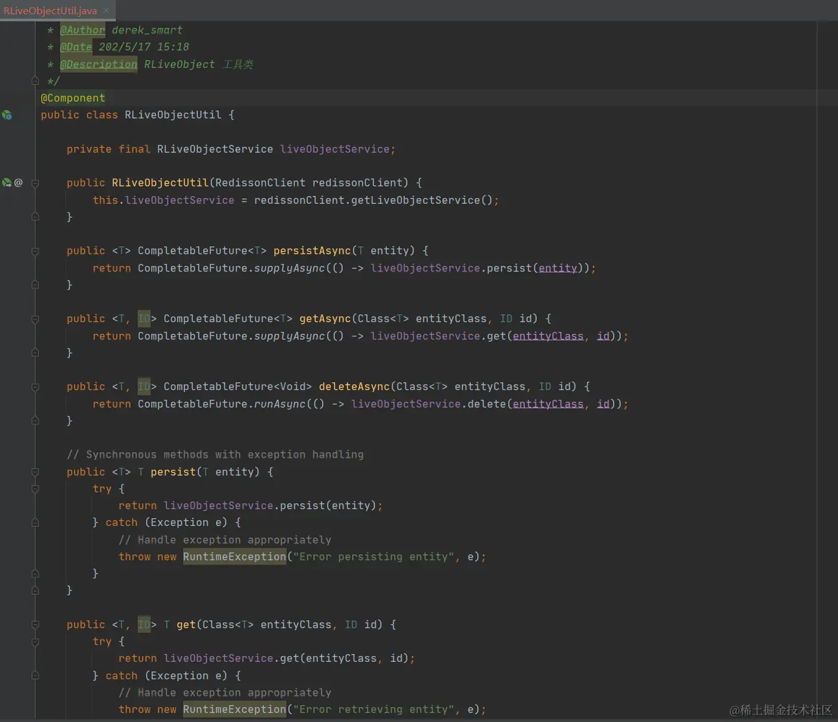Viewport: 838px width, 722px height.
Task: Click 'Handle exception appropriately' comment in get catch
Action: 224,692
